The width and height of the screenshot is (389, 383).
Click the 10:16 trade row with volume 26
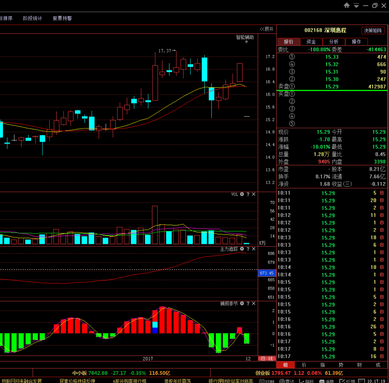332,327
